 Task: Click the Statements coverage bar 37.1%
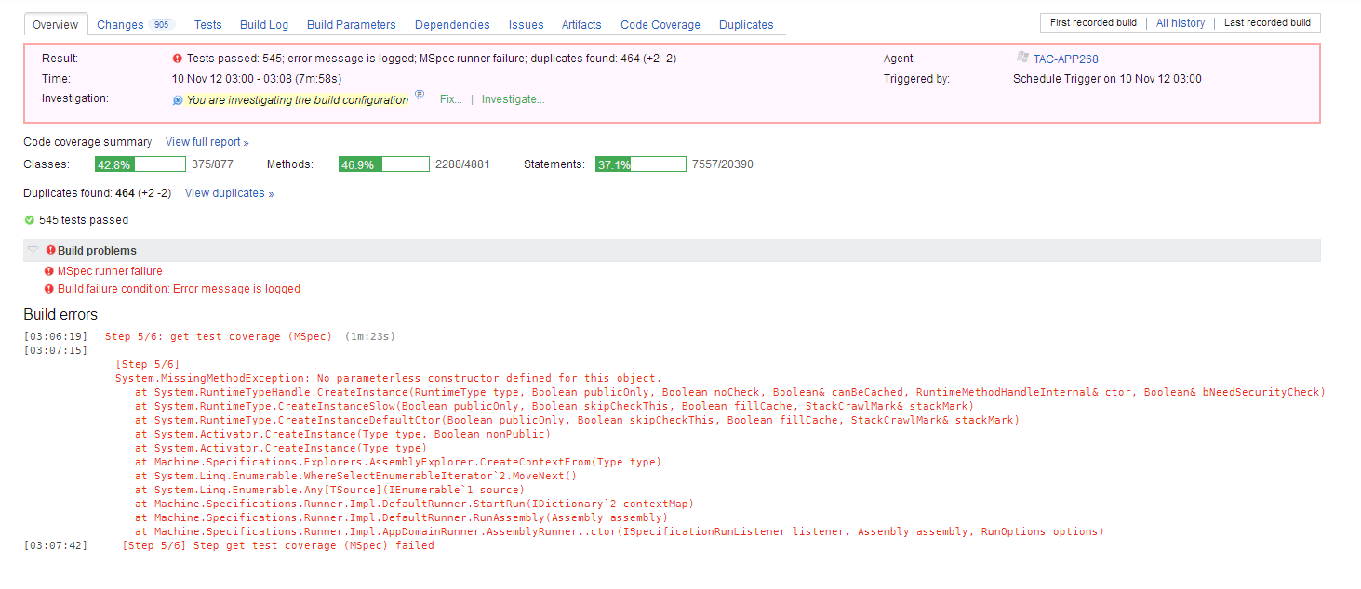tap(641, 164)
